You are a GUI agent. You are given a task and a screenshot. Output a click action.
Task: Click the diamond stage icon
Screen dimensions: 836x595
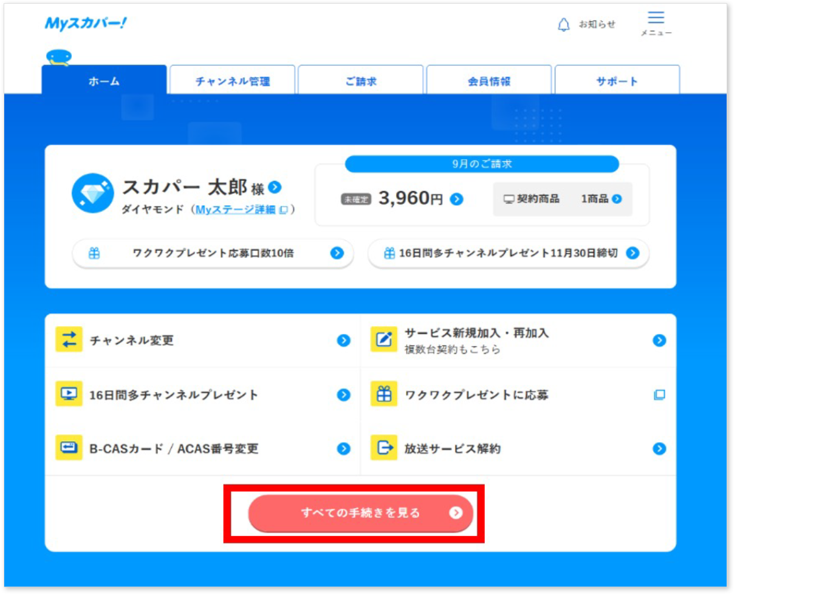pyautogui.click(x=92, y=193)
